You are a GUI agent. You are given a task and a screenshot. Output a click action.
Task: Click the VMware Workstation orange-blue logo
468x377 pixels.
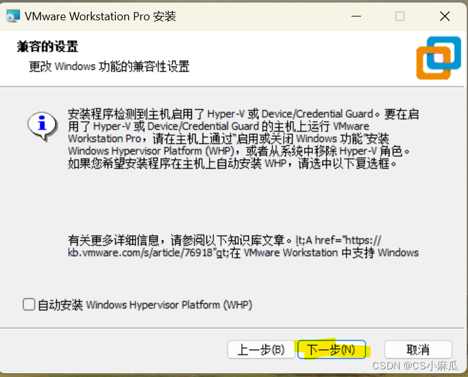438,58
